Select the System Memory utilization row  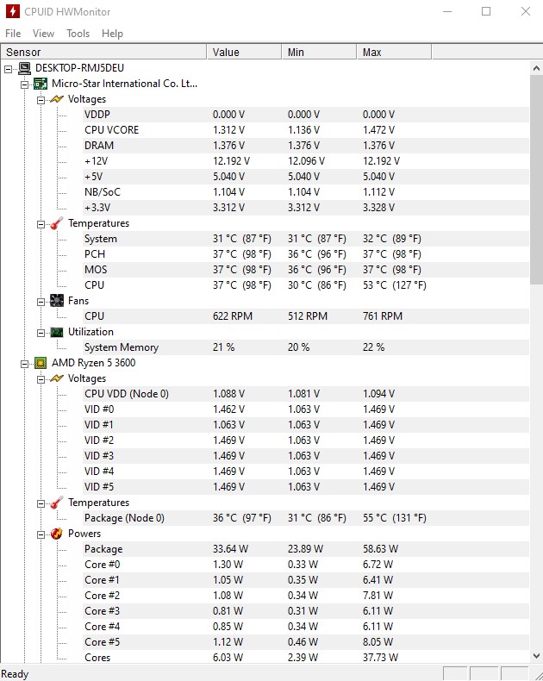pos(306,347)
